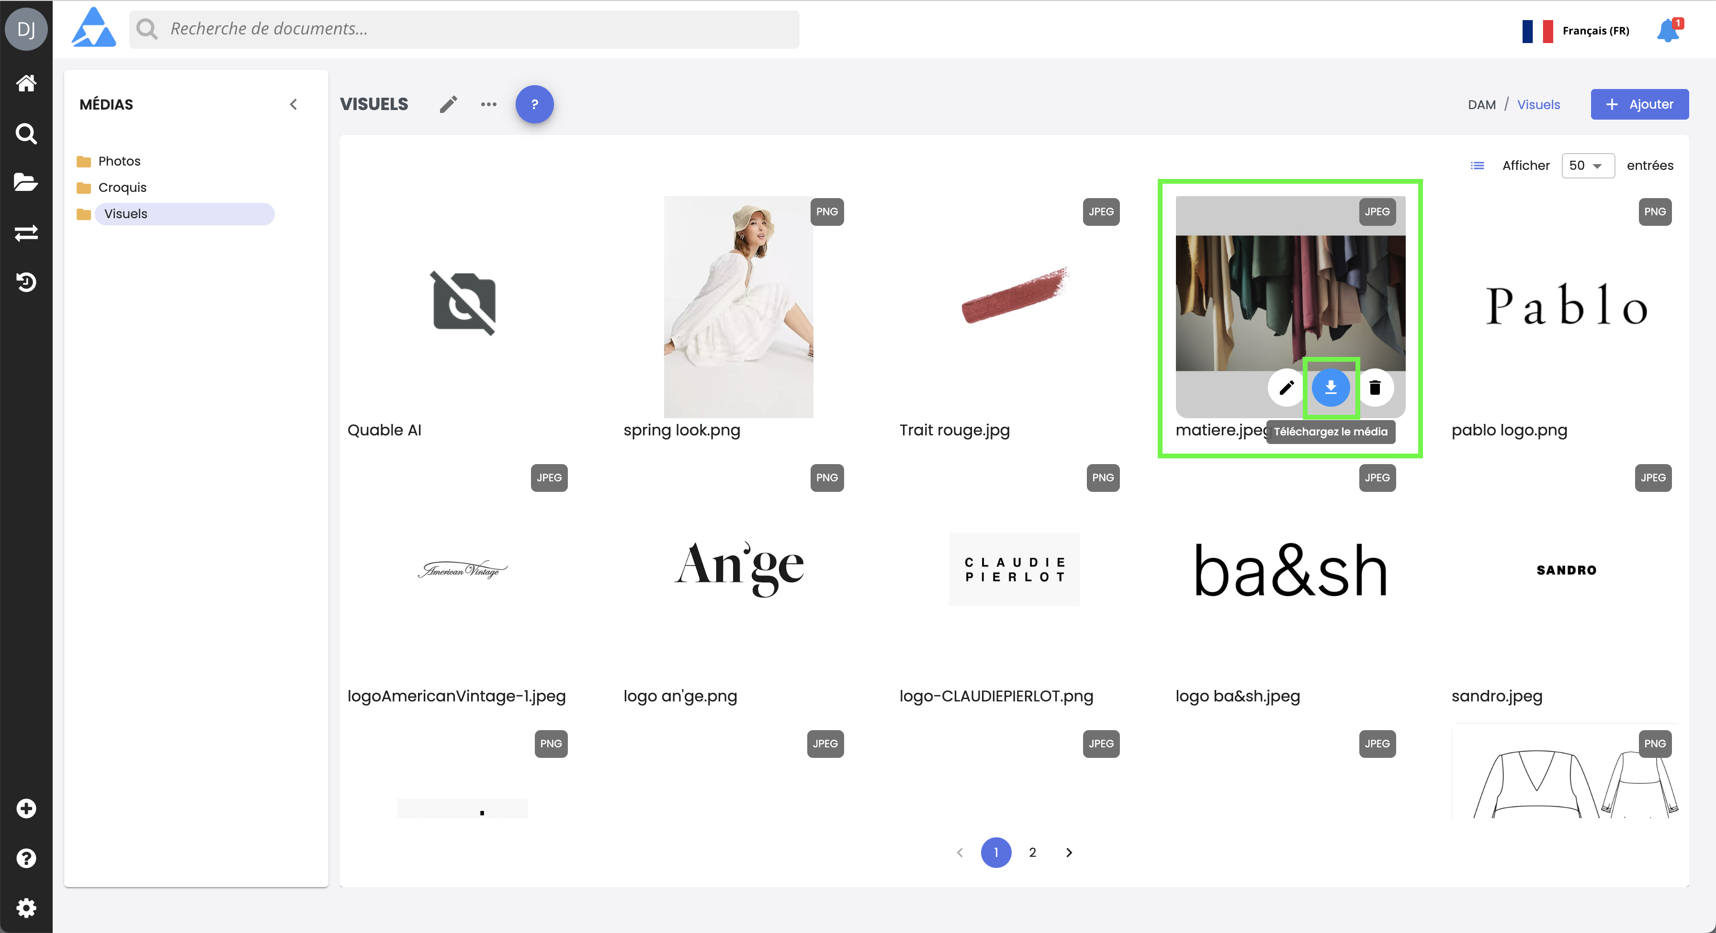Open the Sandro logo thumbnail
This screenshot has width=1716, height=933.
1566,570
